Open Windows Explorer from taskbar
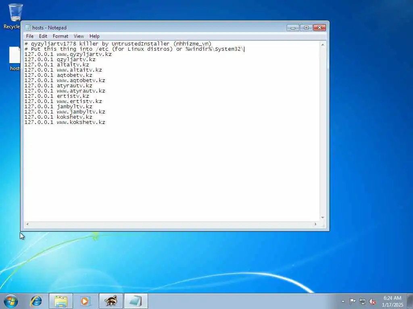Screen dimensions: 413x309 [61, 301]
